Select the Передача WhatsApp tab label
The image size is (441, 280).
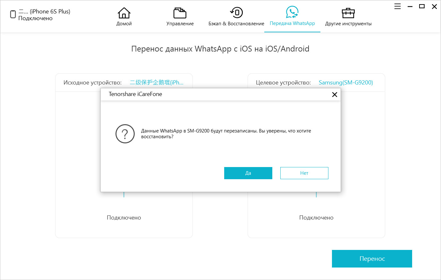coord(292,23)
